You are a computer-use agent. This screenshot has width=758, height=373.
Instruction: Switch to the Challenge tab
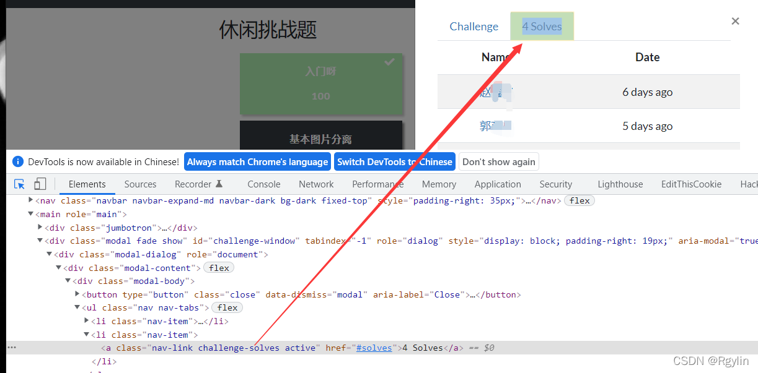pyautogui.click(x=474, y=27)
